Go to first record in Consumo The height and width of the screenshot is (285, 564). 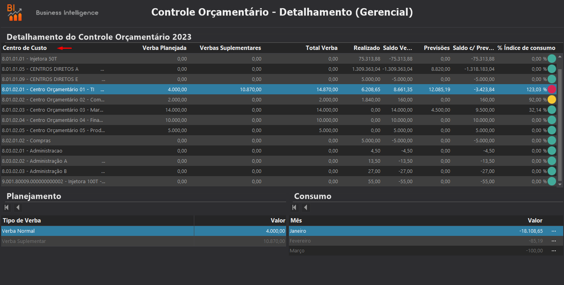coord(294,208)
